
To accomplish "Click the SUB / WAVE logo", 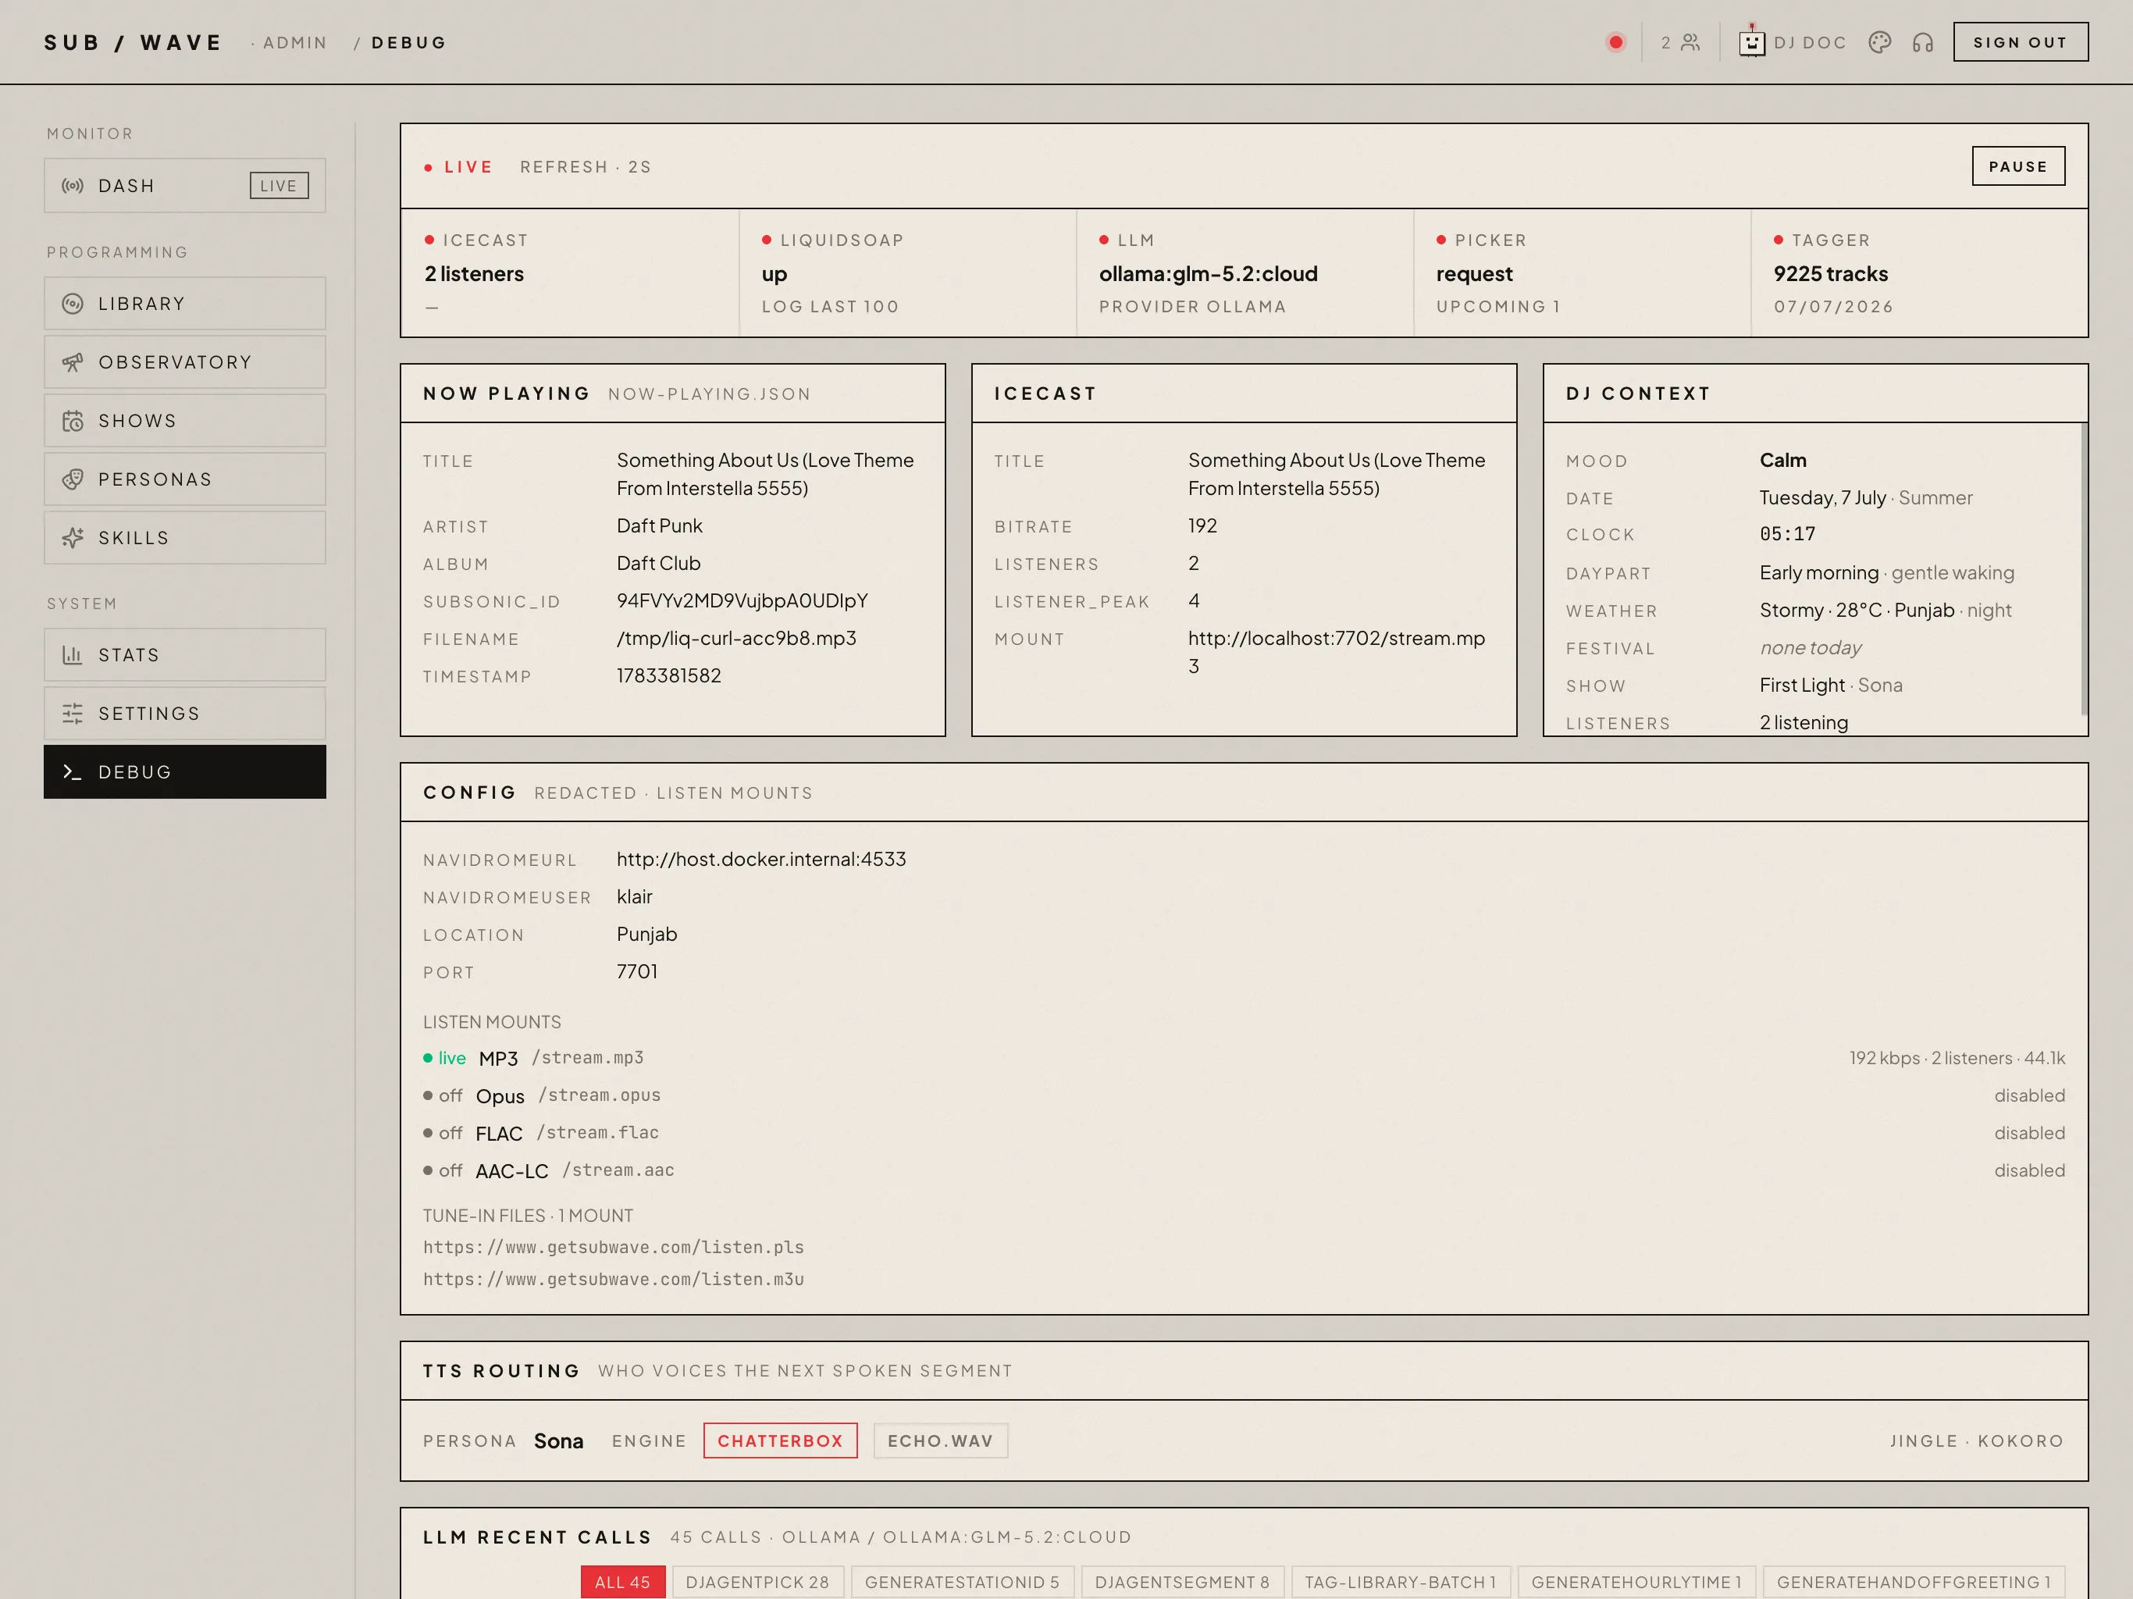I will [133, 42].
